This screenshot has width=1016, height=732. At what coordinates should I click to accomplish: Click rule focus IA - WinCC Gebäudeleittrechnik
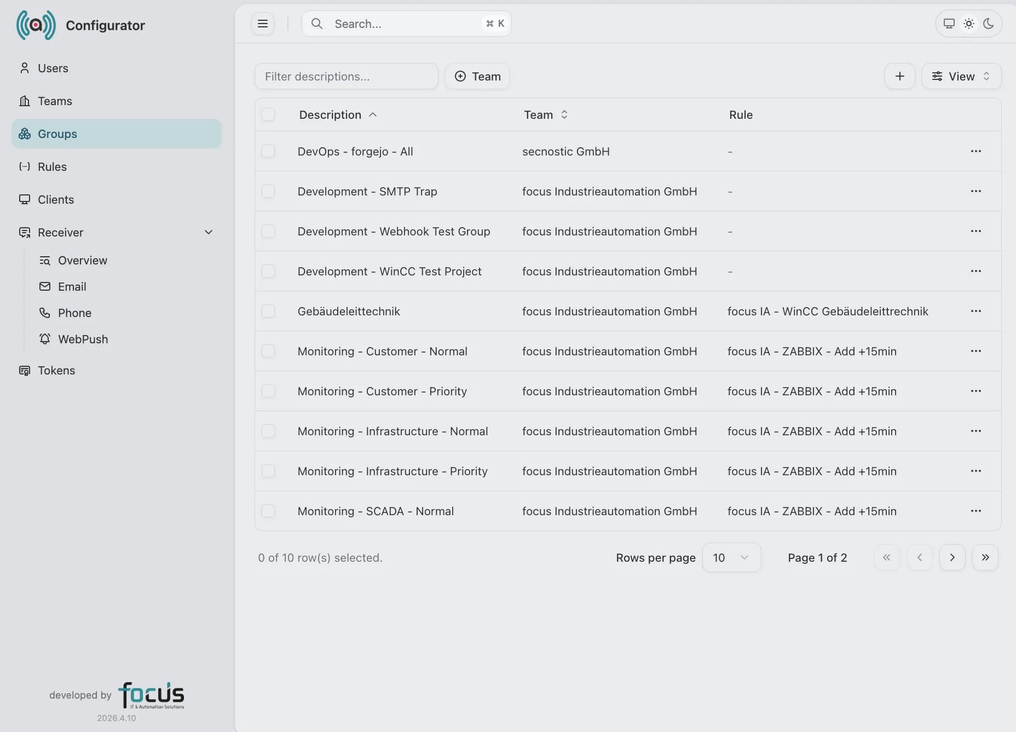click(x=828, y=311)
